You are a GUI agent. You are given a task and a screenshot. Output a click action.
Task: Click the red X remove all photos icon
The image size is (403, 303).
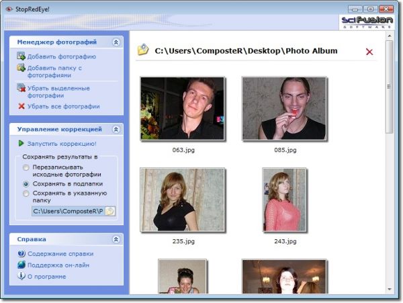pos(21,106)
